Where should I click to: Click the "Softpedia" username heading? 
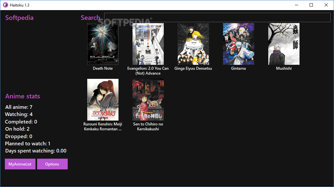tap(20, 18)
